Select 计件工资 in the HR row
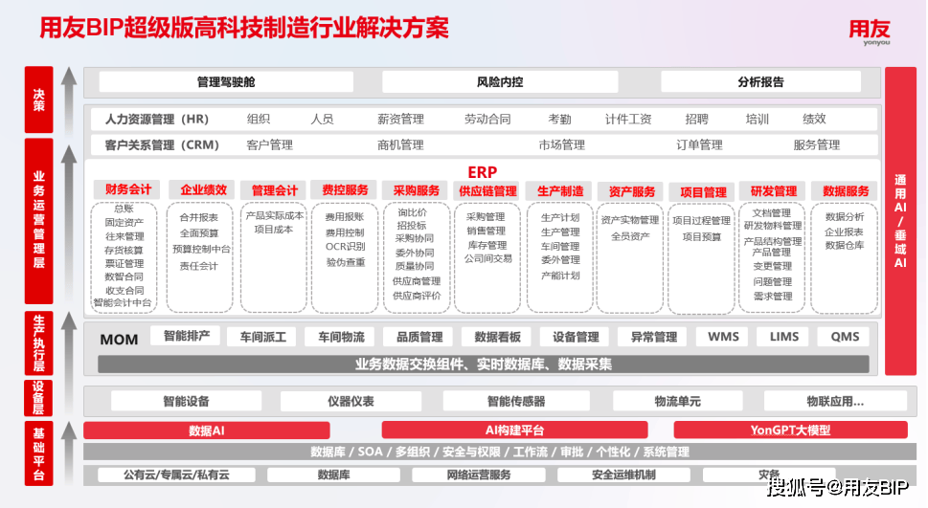This screenshot has height=508, width=928. pyautogui.click(x=628, y=119)
